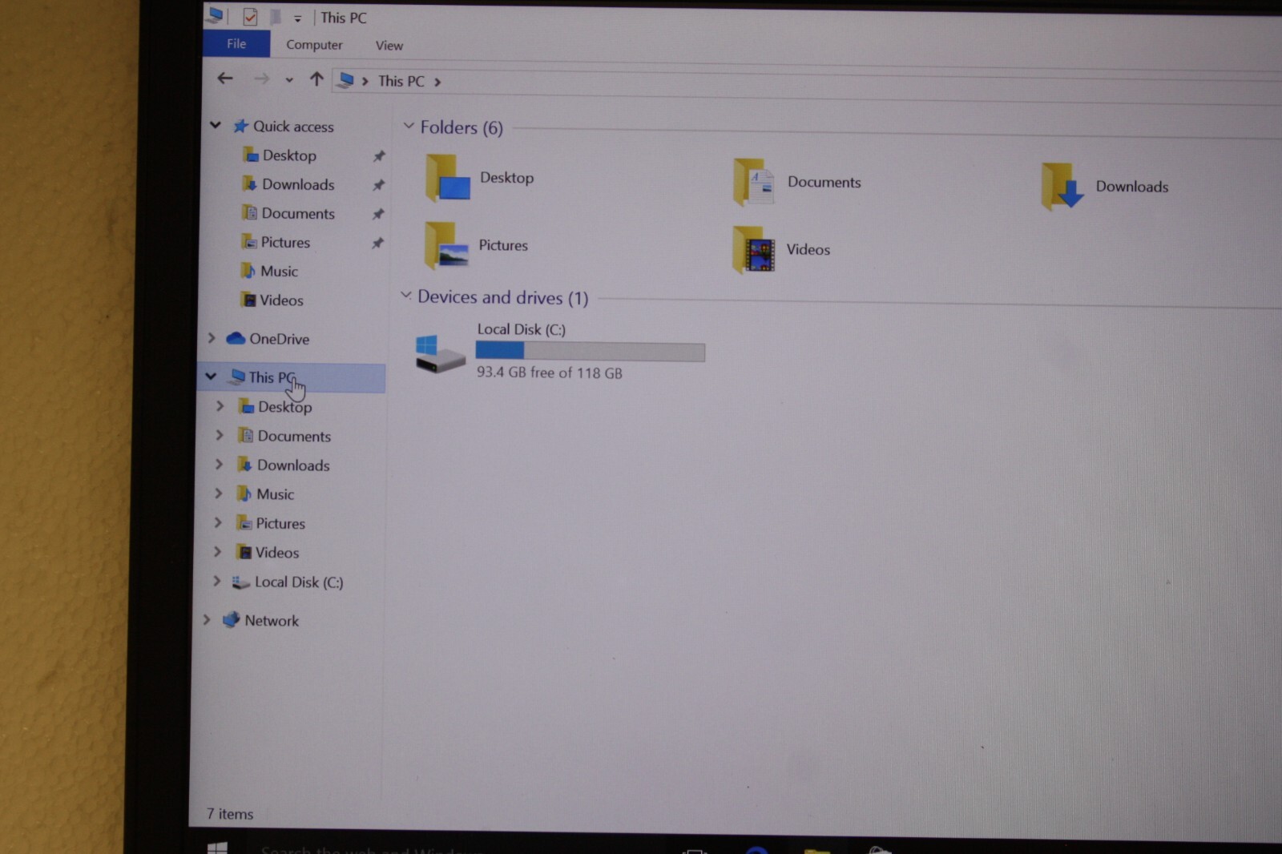Viewport: 1282px width, 854px height.
Task: Expand Local Disk (C:) tree node
Action: [x=216, y=581]
